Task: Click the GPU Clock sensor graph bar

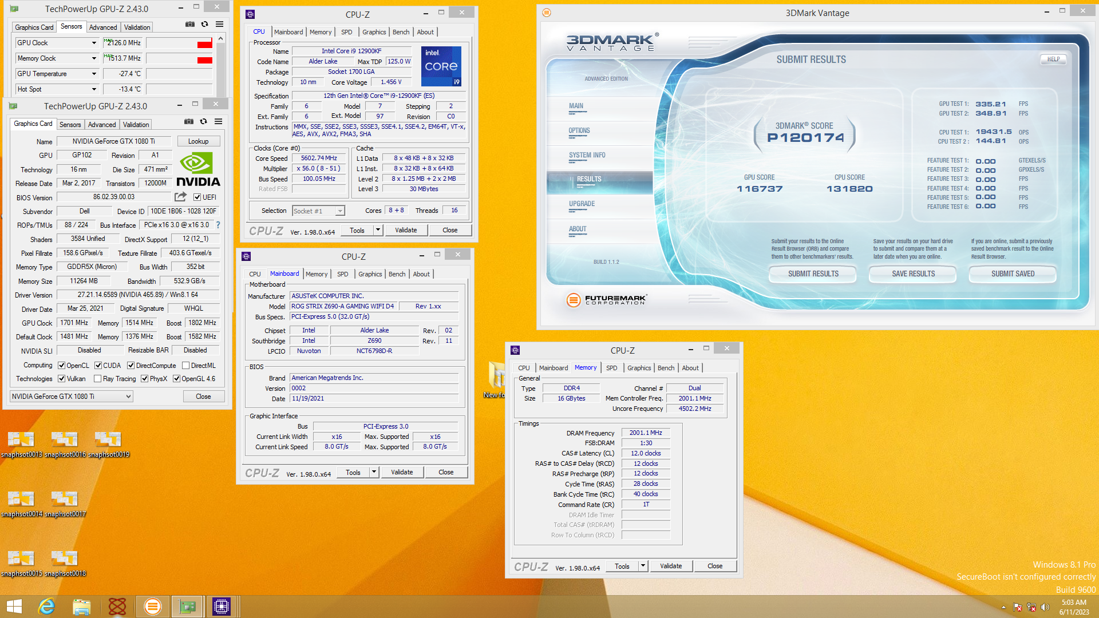Action: click(179, 43)
